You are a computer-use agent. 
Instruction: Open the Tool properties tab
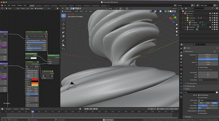coord(181,48)
